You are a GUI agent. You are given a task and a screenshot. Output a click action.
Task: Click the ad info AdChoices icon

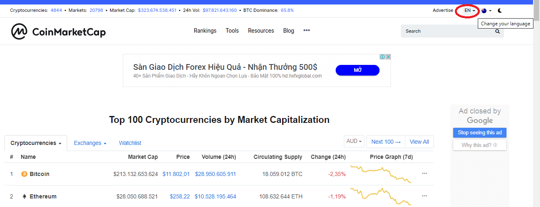(x=382, y=57)
